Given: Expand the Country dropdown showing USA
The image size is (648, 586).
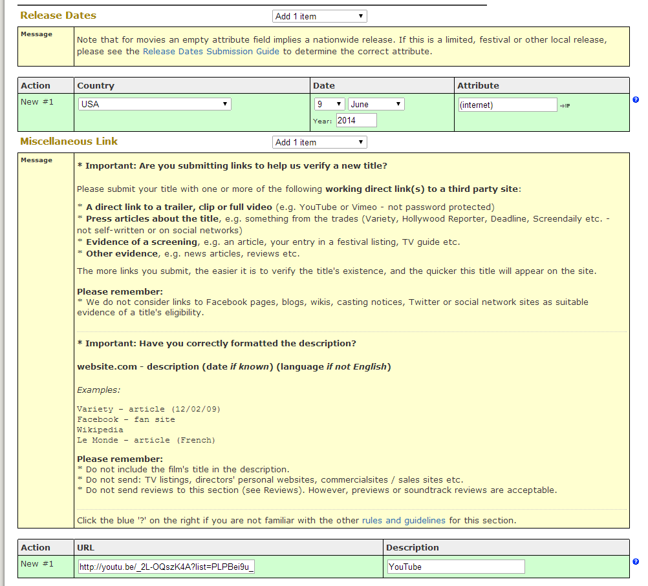Looking at the screenshot, I should click(155, 104).
